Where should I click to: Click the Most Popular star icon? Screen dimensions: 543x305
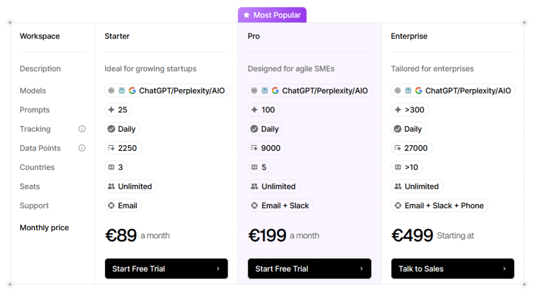247,15
